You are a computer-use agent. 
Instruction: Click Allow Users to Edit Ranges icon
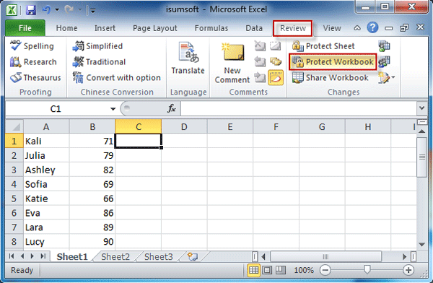(384, 61)
